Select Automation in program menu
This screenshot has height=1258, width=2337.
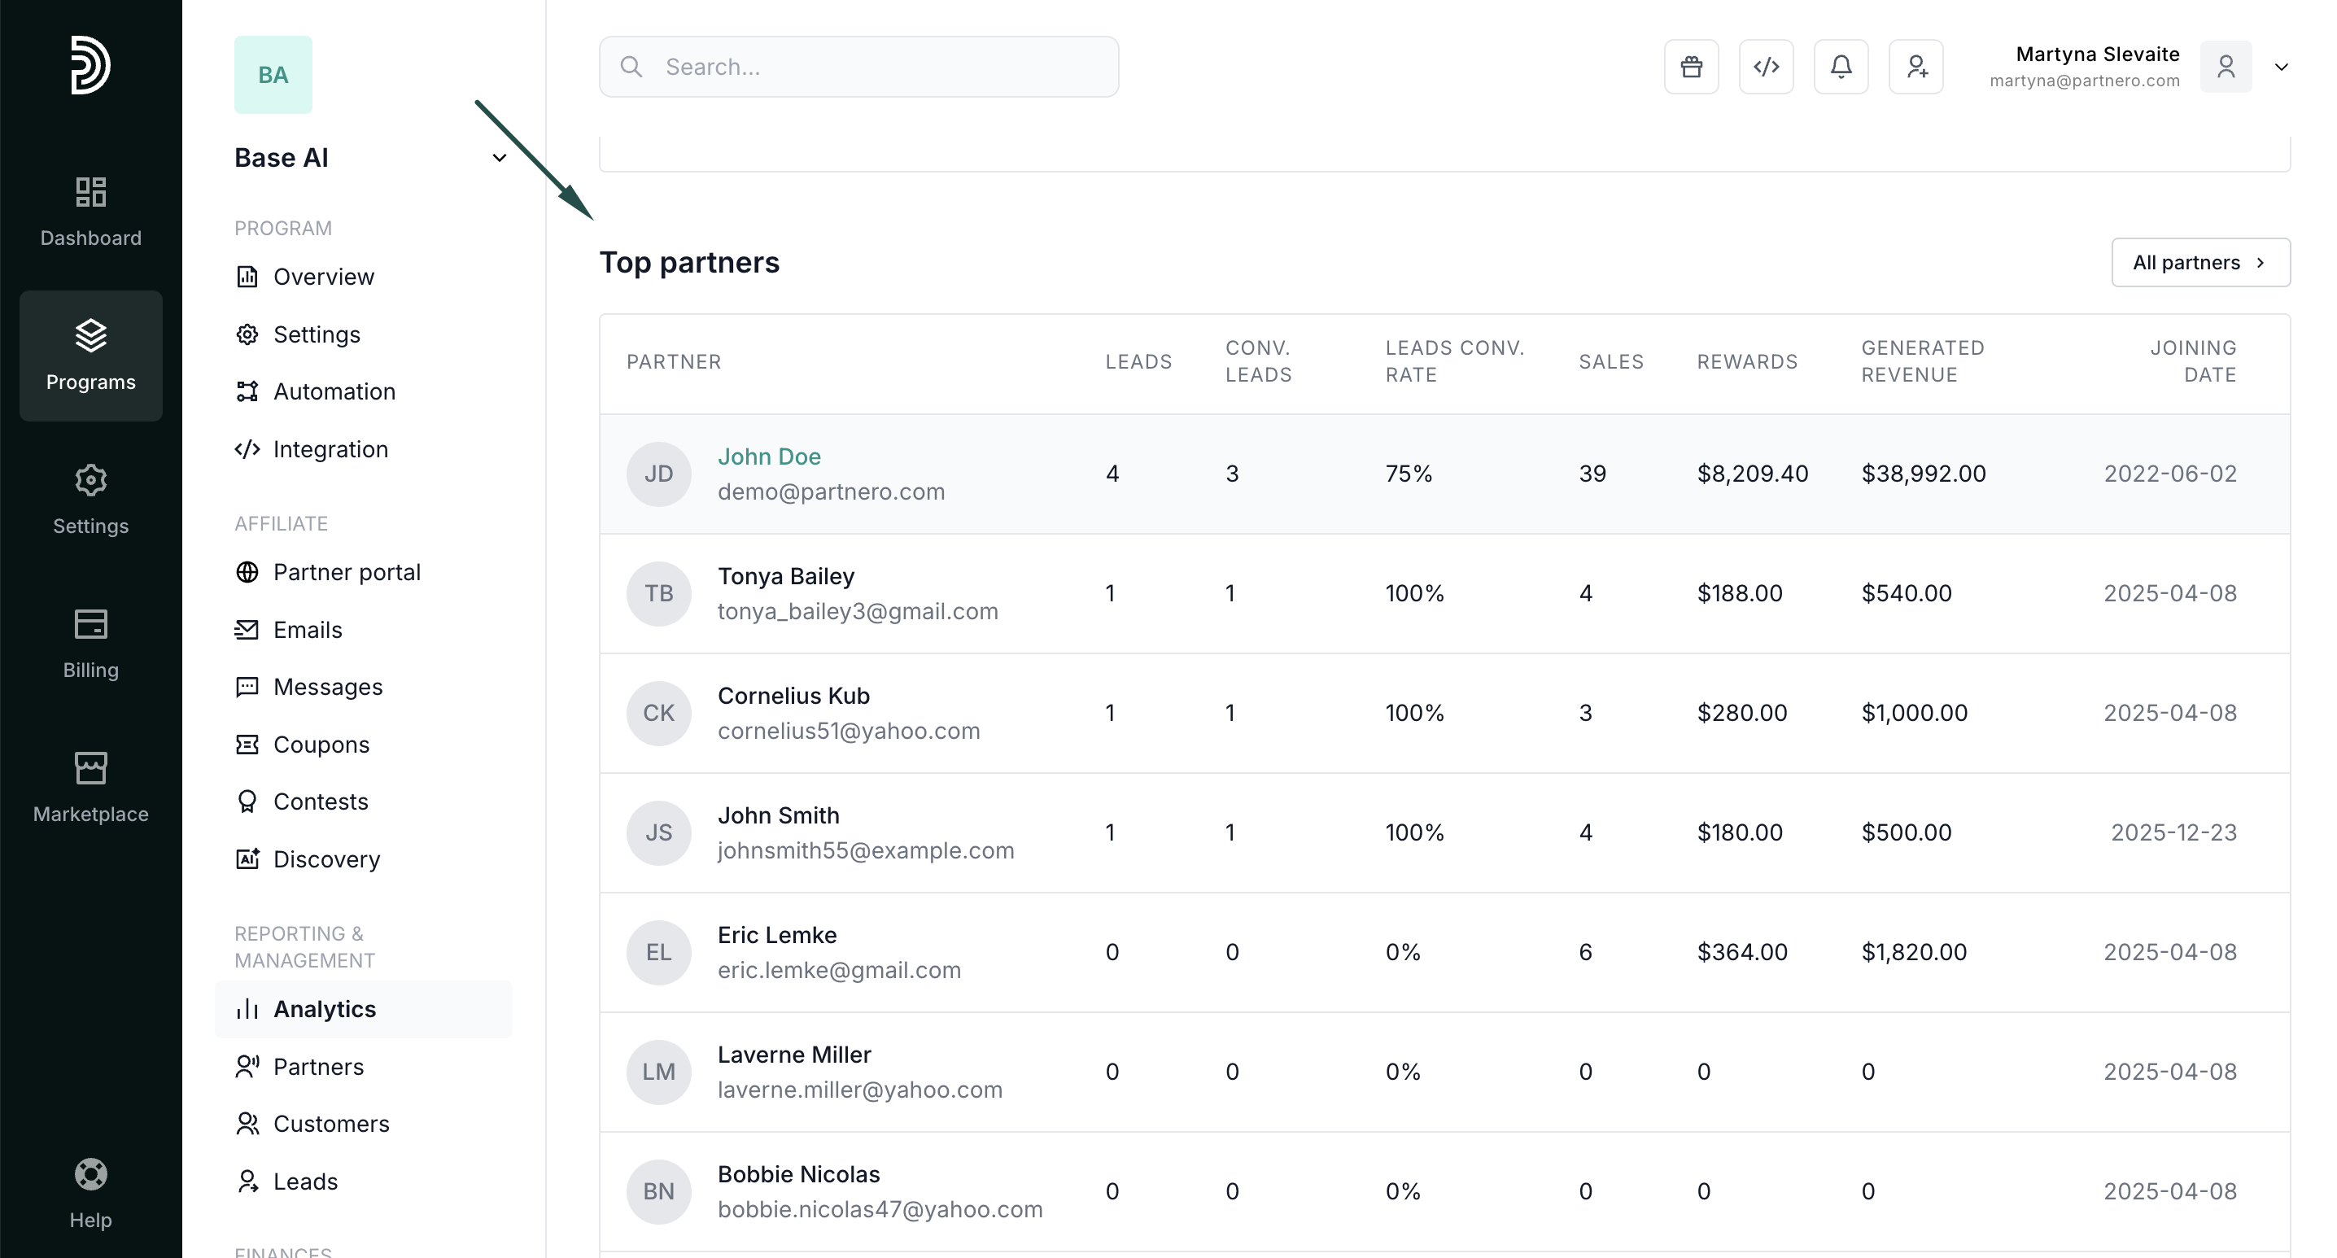(x=334, y=392)
